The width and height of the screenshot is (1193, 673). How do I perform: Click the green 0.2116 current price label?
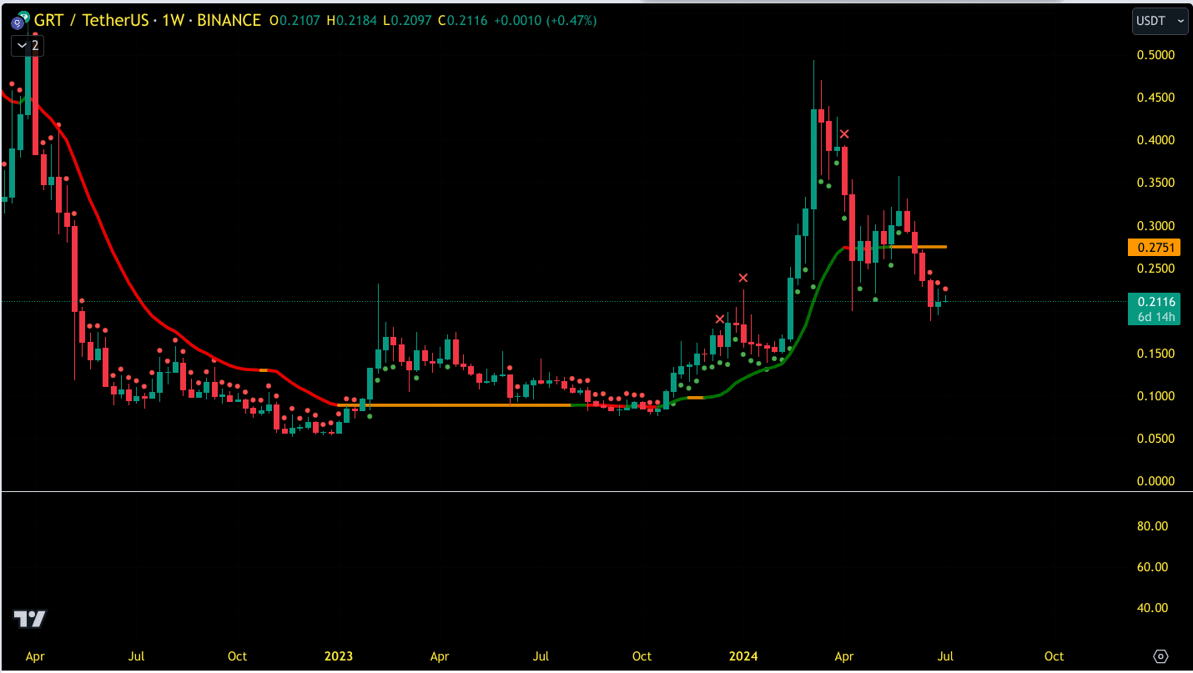coord(1154,302)
